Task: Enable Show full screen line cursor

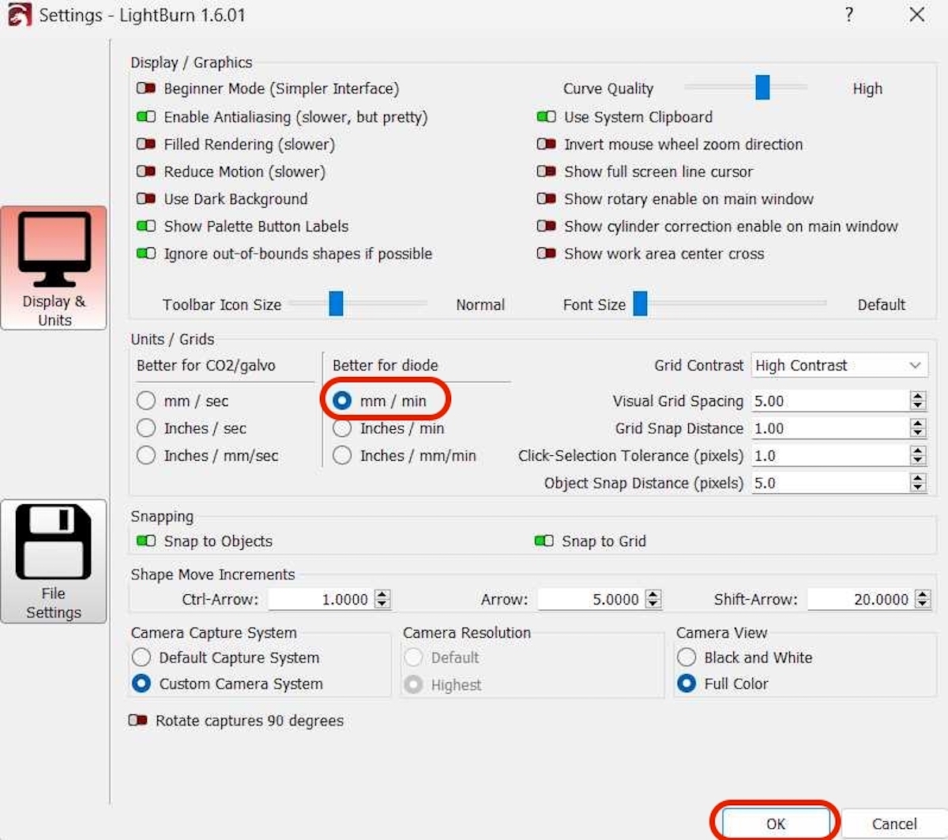Action: pos(547,171)
